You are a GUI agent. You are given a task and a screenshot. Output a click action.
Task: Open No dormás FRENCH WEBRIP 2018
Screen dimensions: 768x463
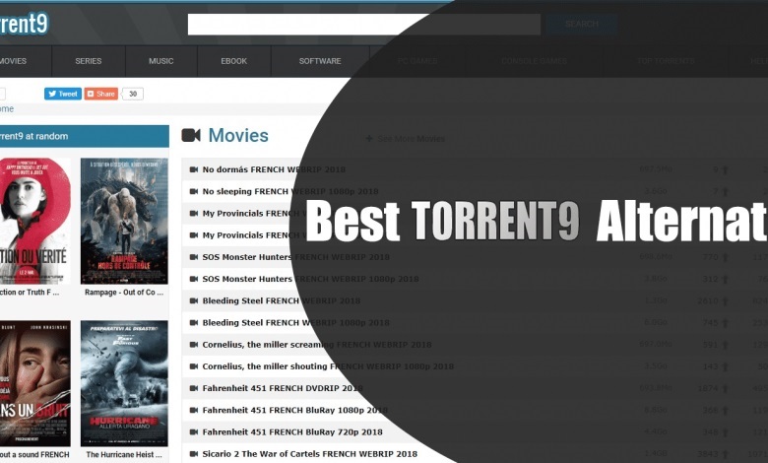274,169
